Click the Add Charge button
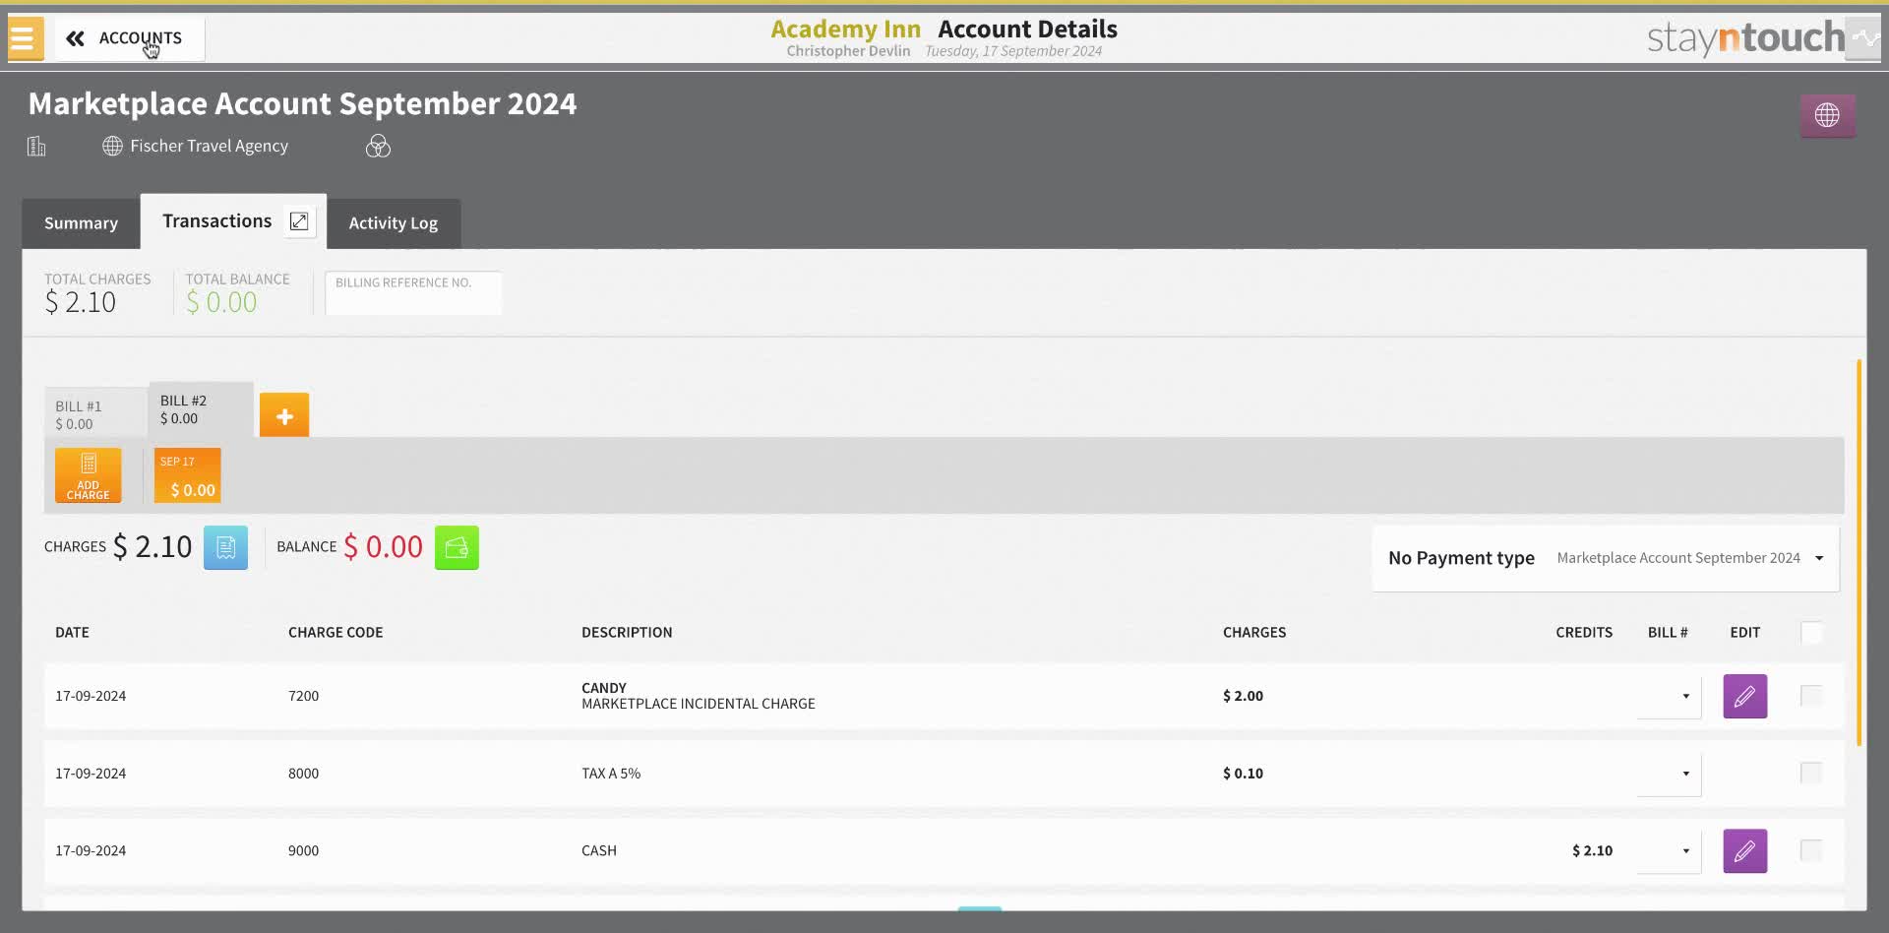The image size is (1889, 933). click(89, 475)
